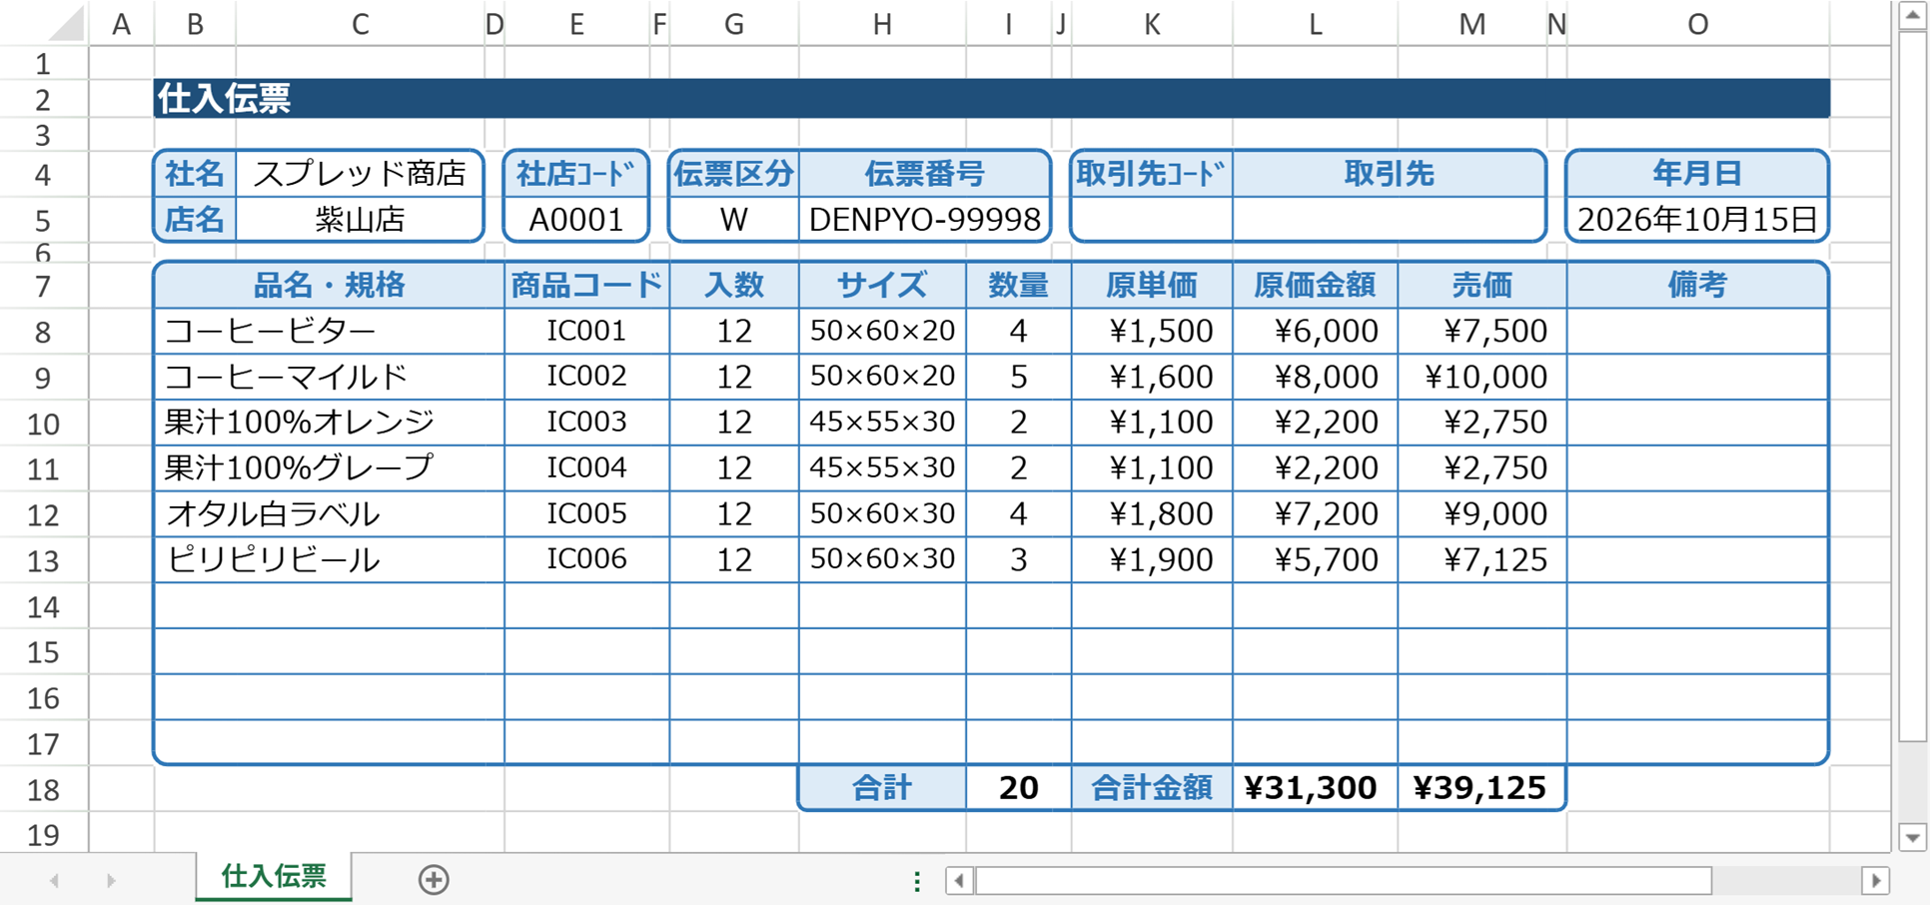1930x905 pixels.
Task: Click the horizontal scrollbar left arrow
Action: [960, 880]
